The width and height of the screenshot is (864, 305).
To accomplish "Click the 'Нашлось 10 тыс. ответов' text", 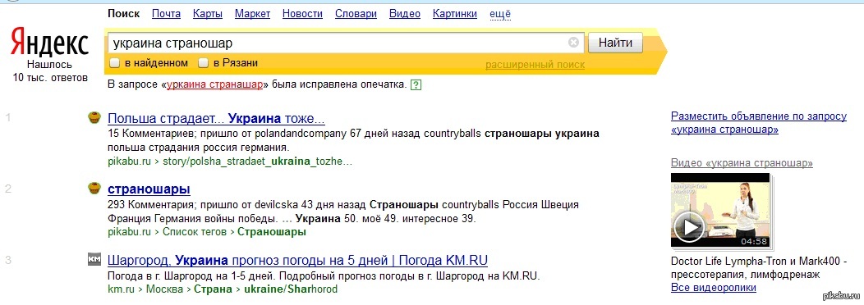I will (x=50, y=71).
